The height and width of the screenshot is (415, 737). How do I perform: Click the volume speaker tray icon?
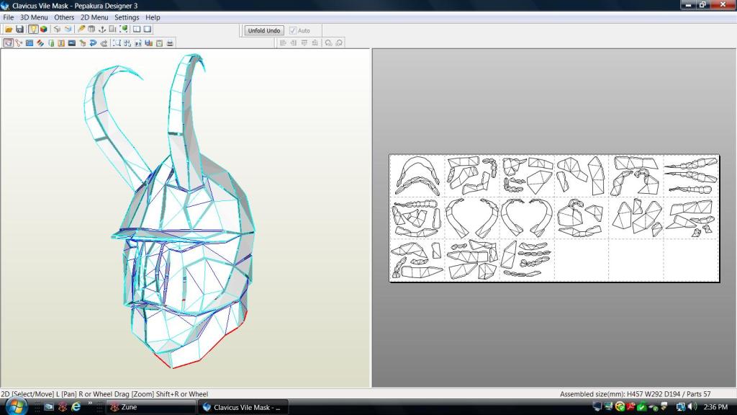692,406
